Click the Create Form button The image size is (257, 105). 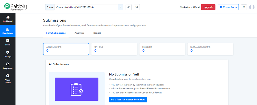pos(228,7)
